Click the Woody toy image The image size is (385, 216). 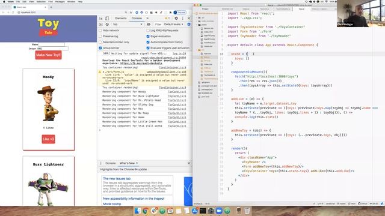click(48, 103)
